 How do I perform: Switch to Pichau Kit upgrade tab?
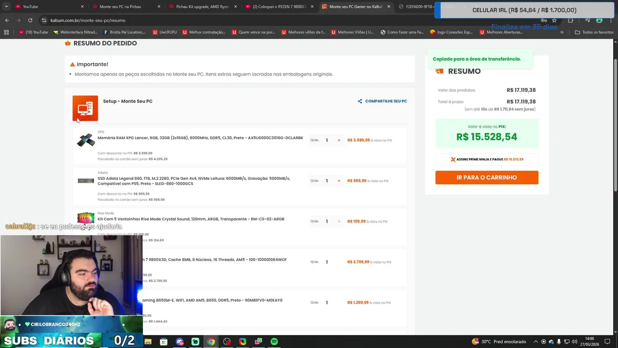[202, 7]
